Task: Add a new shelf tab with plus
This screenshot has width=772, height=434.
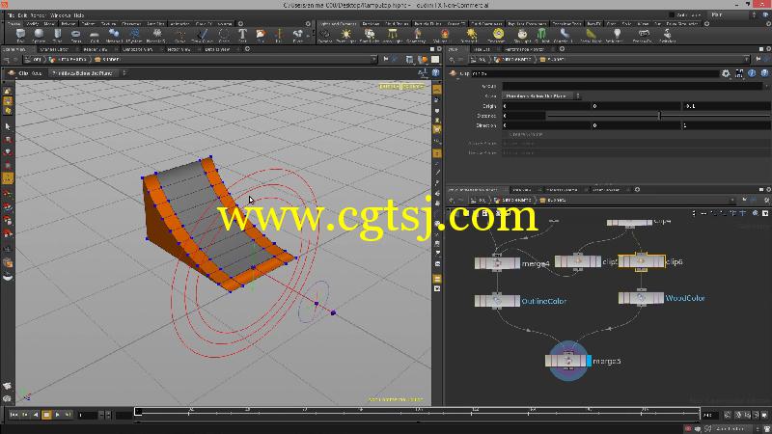Action: tap(240, 23)
